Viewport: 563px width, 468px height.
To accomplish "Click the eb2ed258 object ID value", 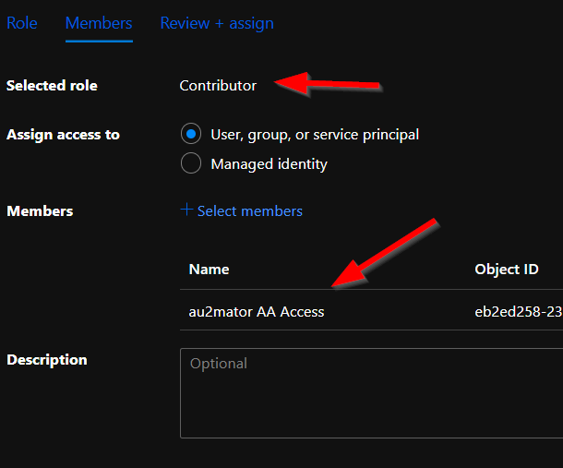I will click(x=519, y=312).
